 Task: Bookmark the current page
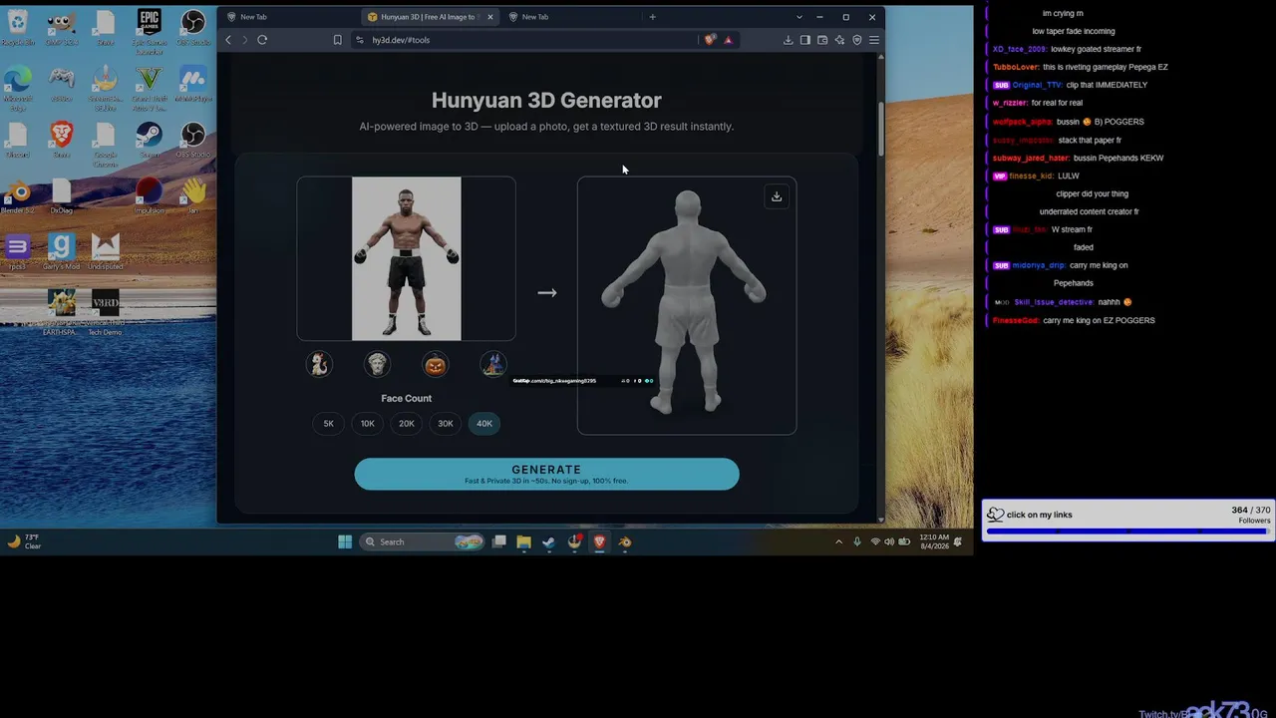point(338,40)
